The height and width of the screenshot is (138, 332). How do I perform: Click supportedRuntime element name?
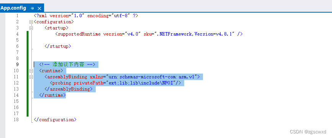tap(79, 34)
